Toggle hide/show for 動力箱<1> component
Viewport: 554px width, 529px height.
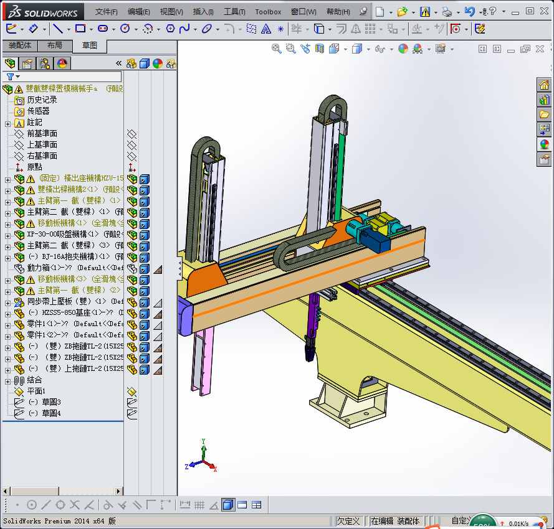pyautogui.click(x=131, y=269)
